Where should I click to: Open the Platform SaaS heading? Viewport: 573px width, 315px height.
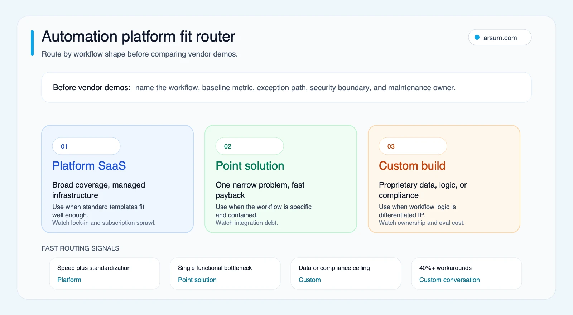tap(89, 166)
